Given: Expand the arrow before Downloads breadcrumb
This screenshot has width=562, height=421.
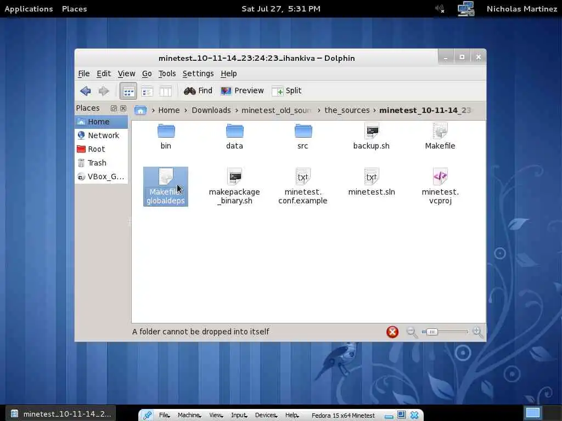Looking at the screenshot, I should [x=186, y=110].
